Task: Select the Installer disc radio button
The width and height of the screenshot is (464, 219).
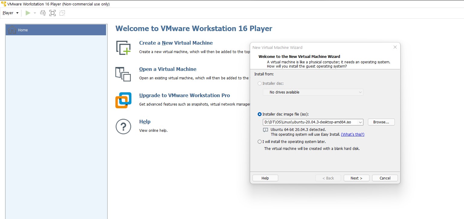Action: point(259,83)
